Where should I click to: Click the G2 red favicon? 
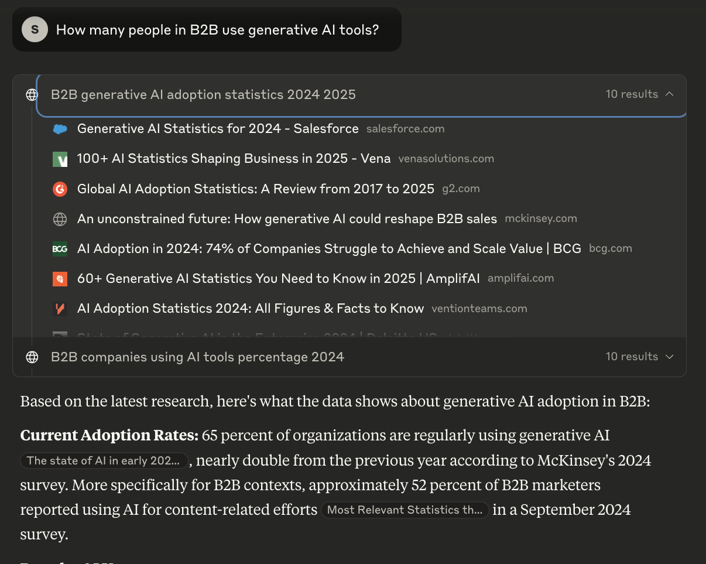click(60, 189)
